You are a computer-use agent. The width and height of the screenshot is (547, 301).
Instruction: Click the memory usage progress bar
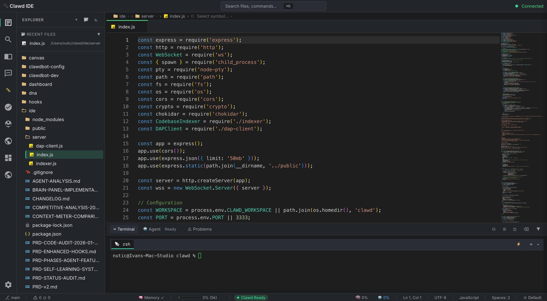point(188,297)
